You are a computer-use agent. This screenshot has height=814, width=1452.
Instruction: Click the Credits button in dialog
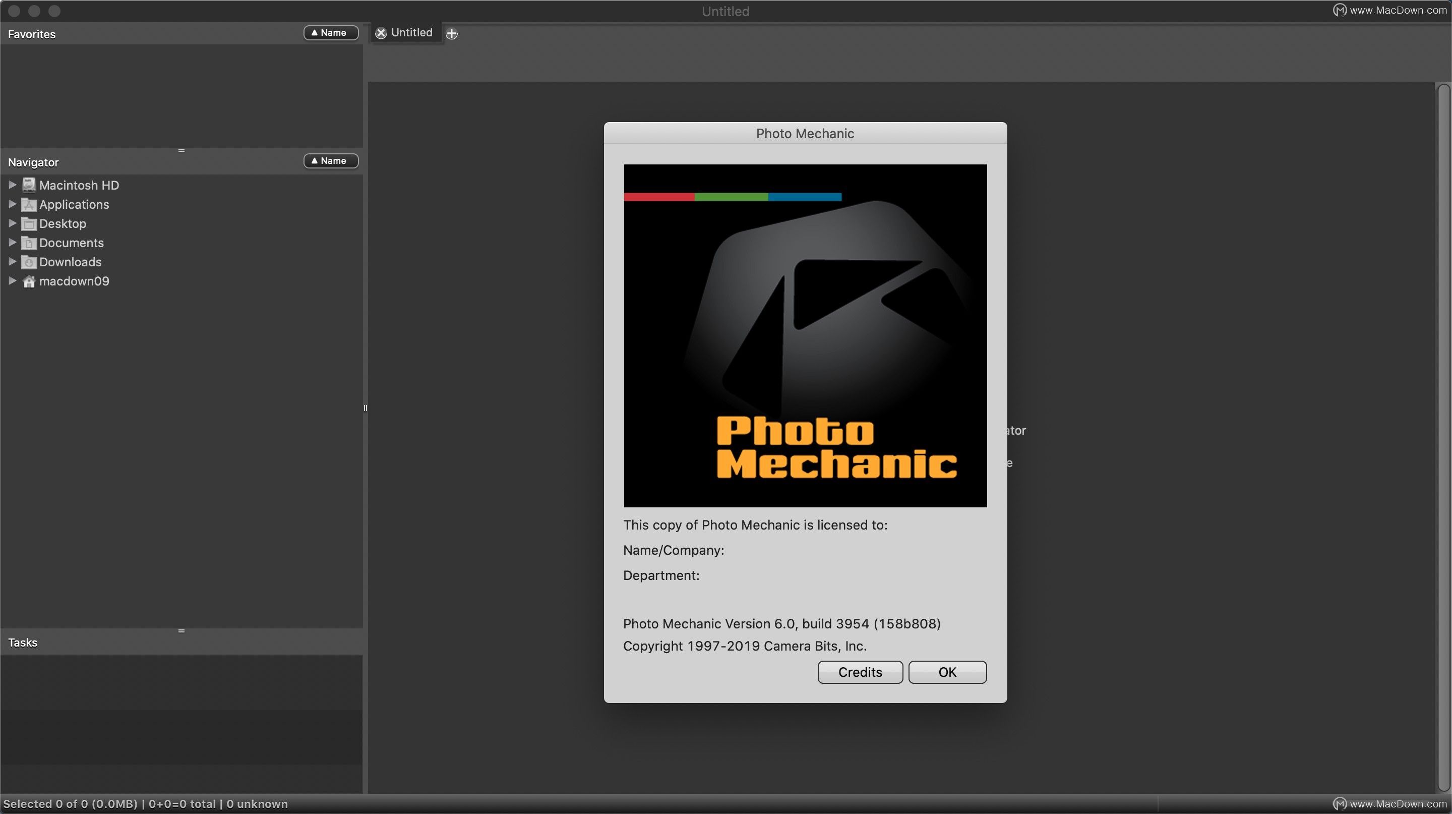(x=860, y=671)
